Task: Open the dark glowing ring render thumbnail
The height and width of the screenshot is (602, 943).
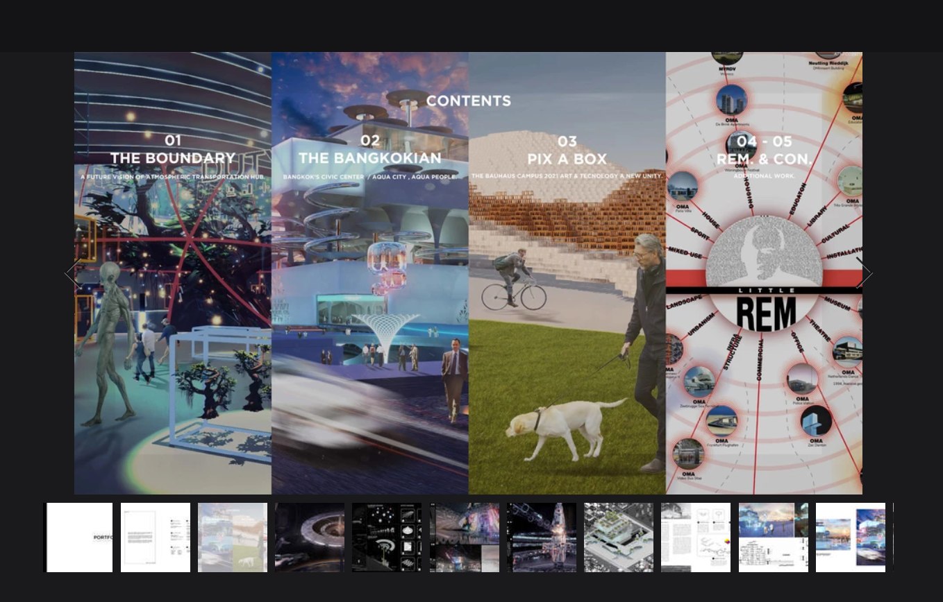Action: click(x=310, y=537)
